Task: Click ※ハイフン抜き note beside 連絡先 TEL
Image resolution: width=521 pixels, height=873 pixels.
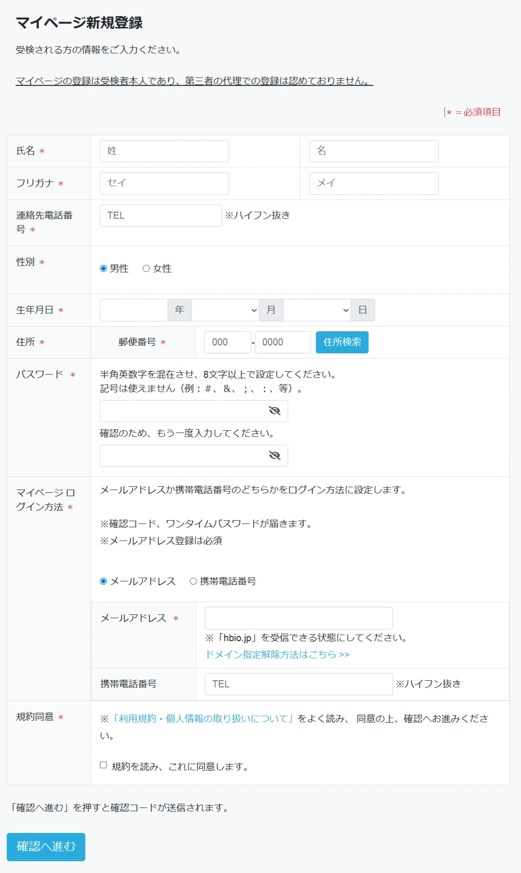Action: point(257,215)
